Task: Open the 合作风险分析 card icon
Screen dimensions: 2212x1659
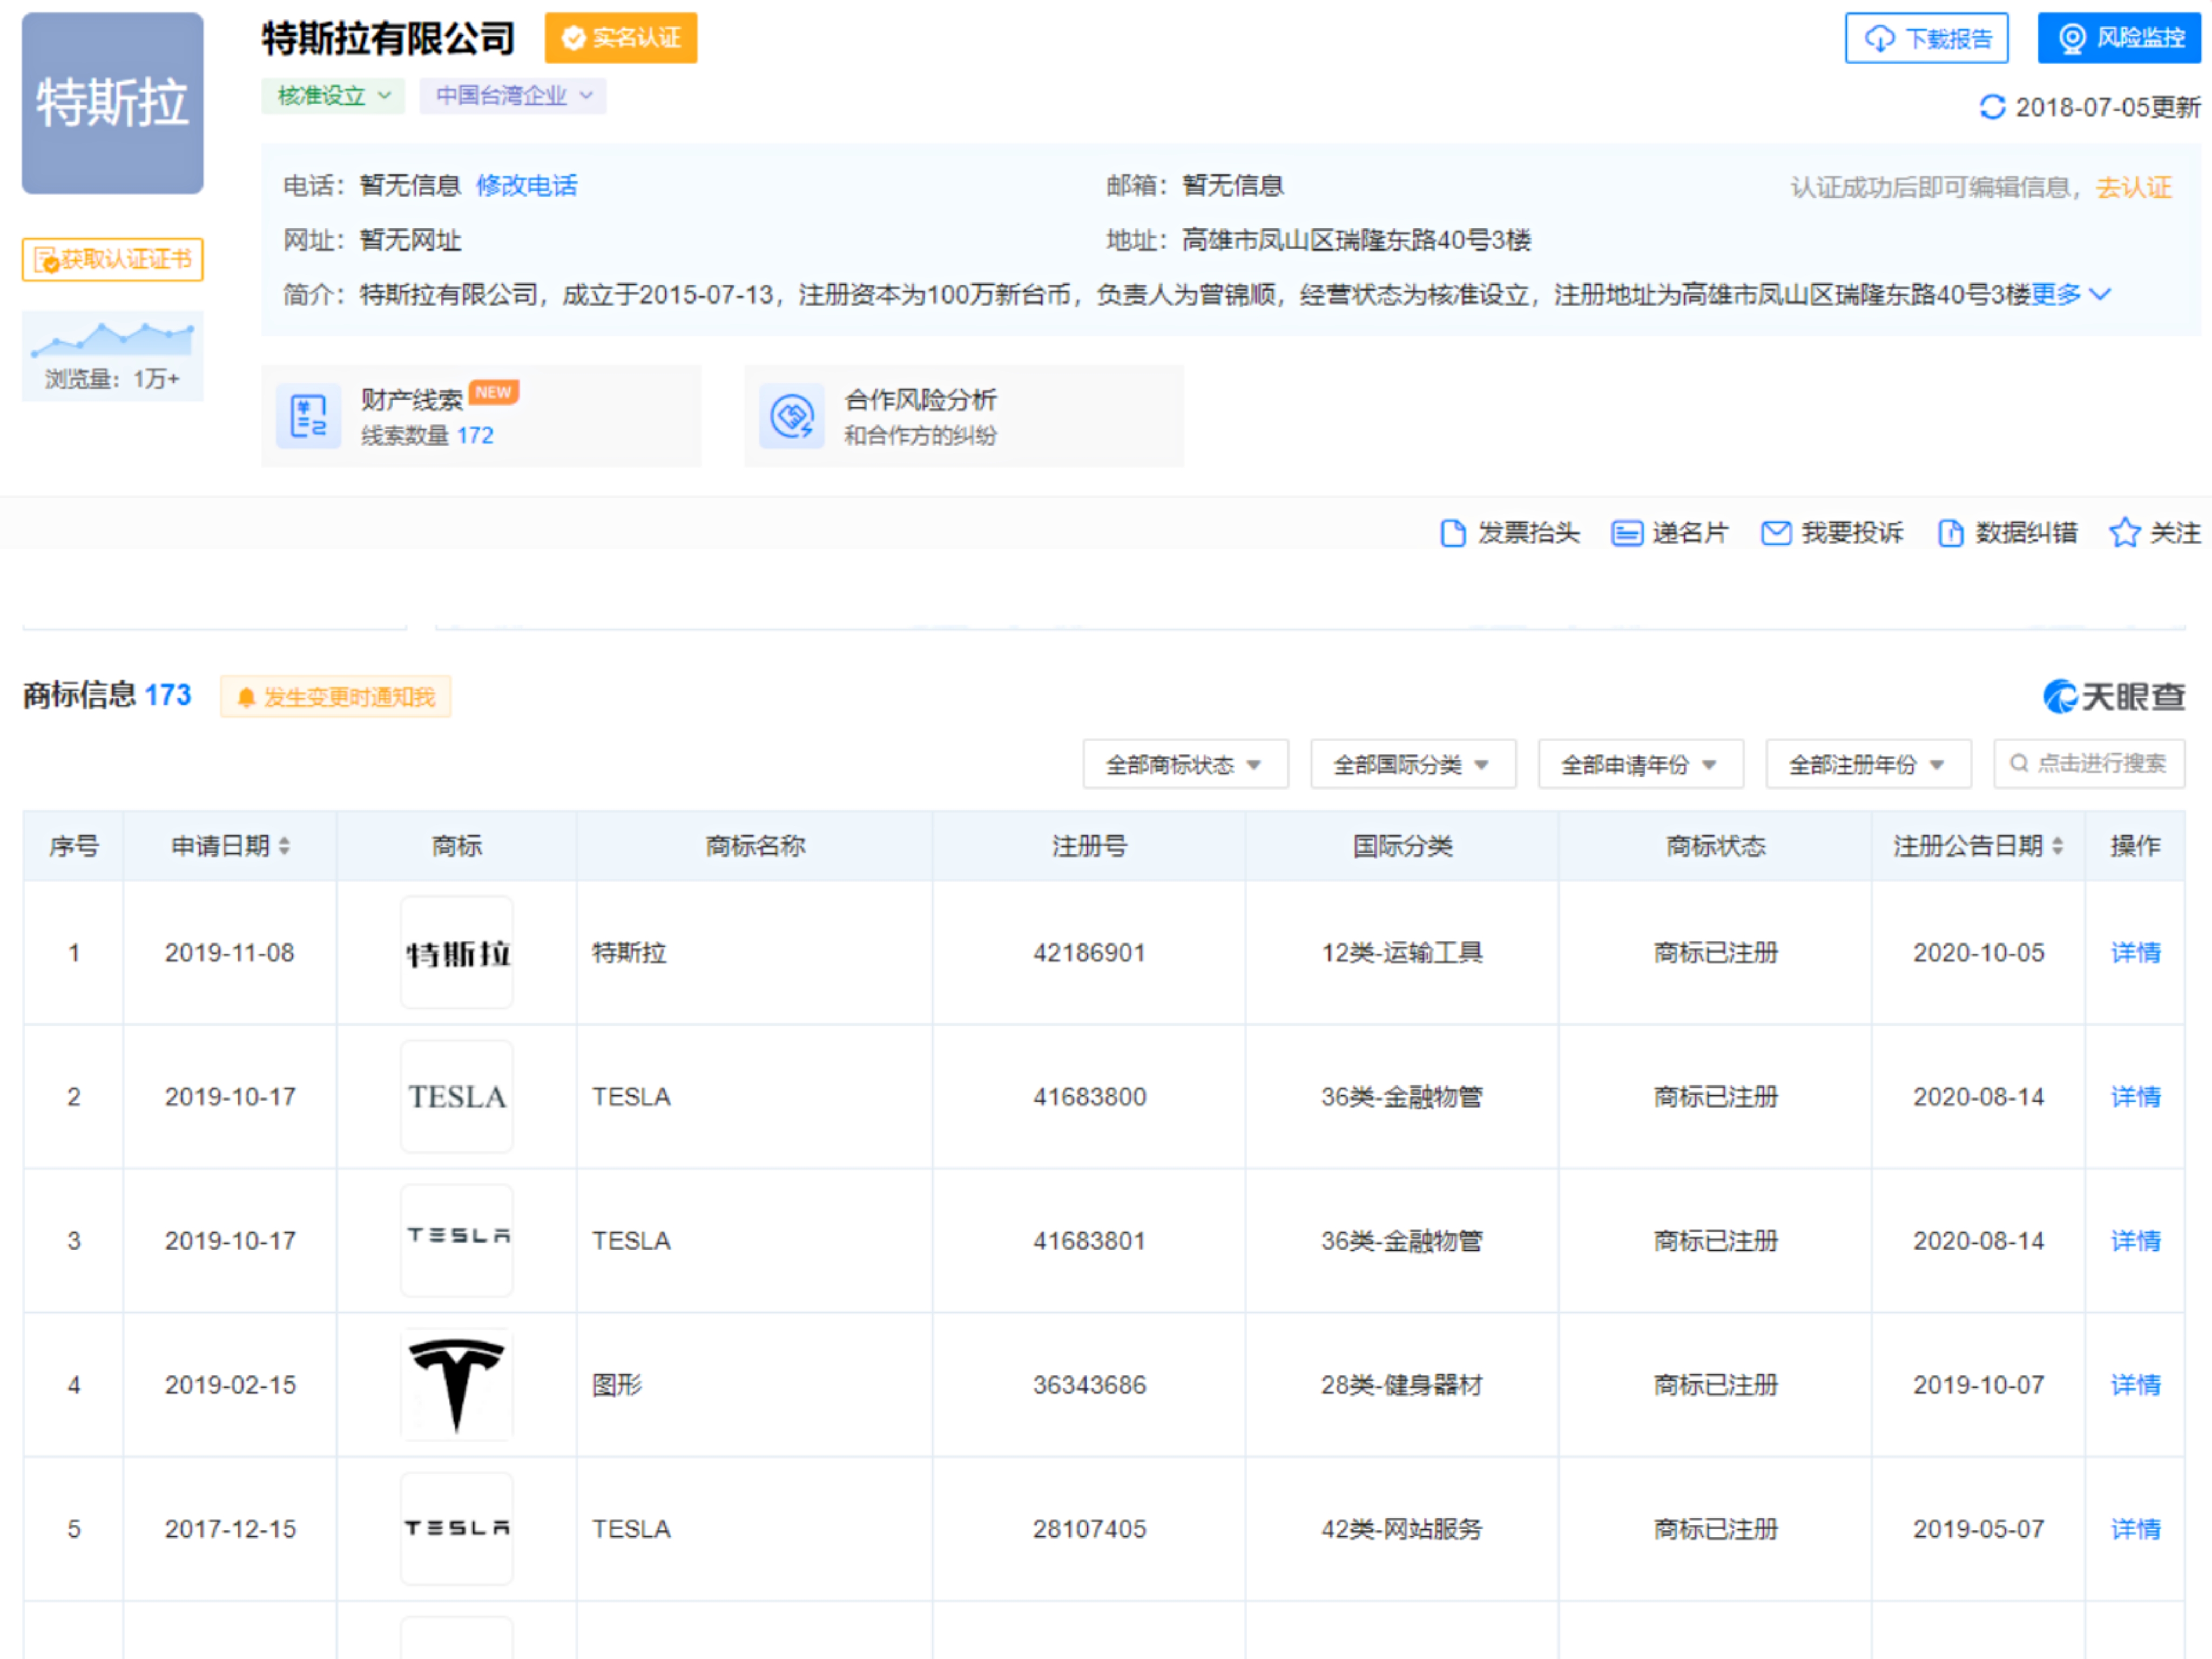Action: click(791, 415)
